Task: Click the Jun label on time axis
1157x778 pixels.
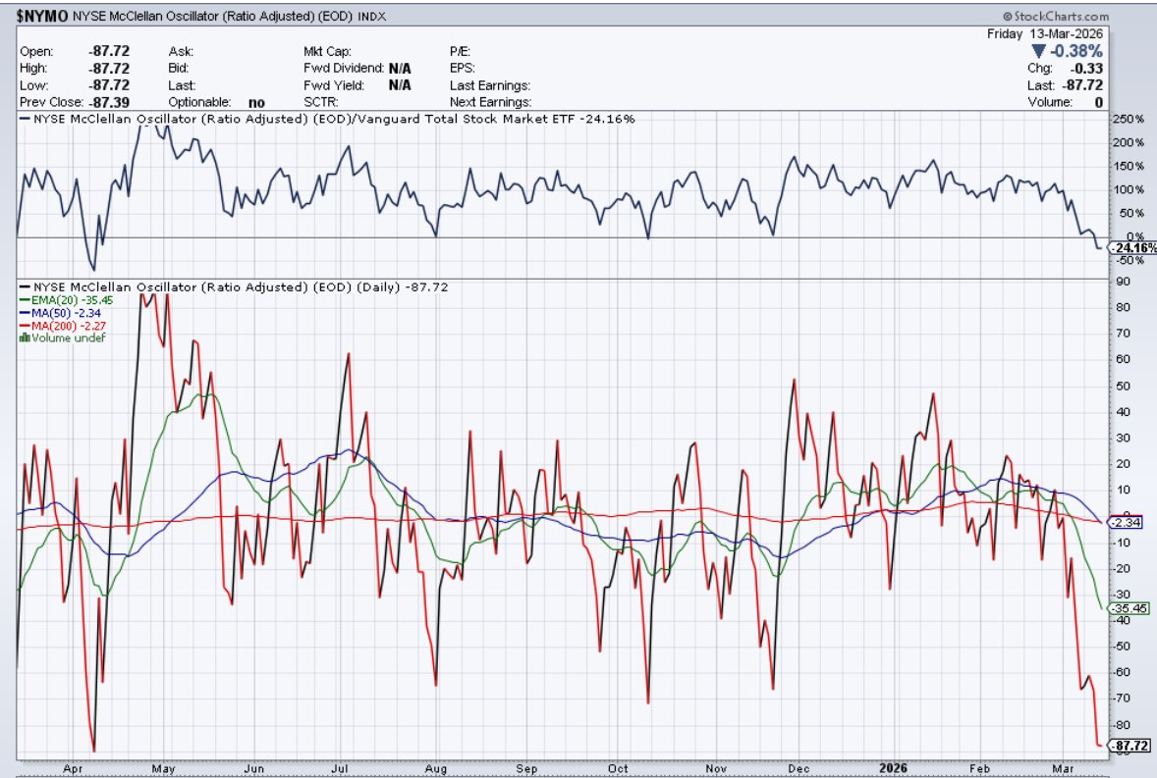Action: click(253, 768)
